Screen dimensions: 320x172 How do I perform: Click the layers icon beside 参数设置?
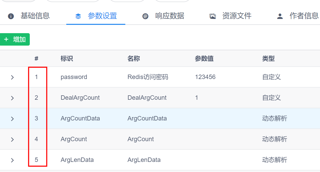[78, 16]
